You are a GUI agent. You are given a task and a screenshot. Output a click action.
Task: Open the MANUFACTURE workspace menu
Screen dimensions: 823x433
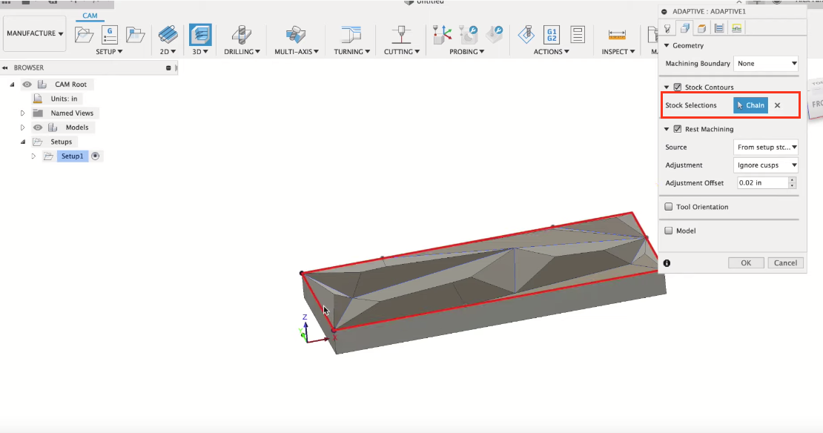[x=34, y=33]
